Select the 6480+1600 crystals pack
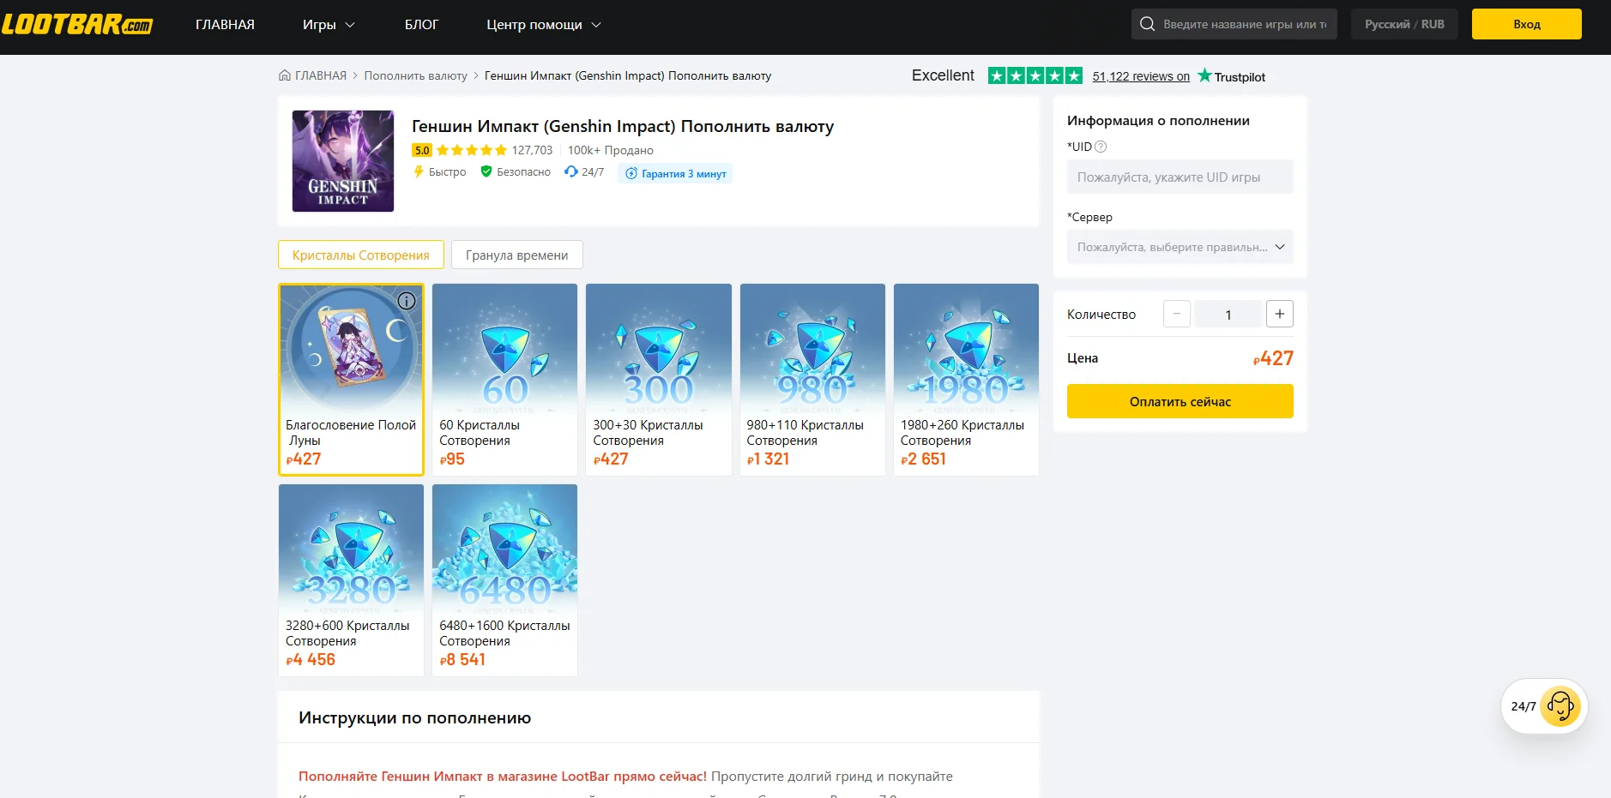This screenshot has height=798, width=1611. coord(504,580)
